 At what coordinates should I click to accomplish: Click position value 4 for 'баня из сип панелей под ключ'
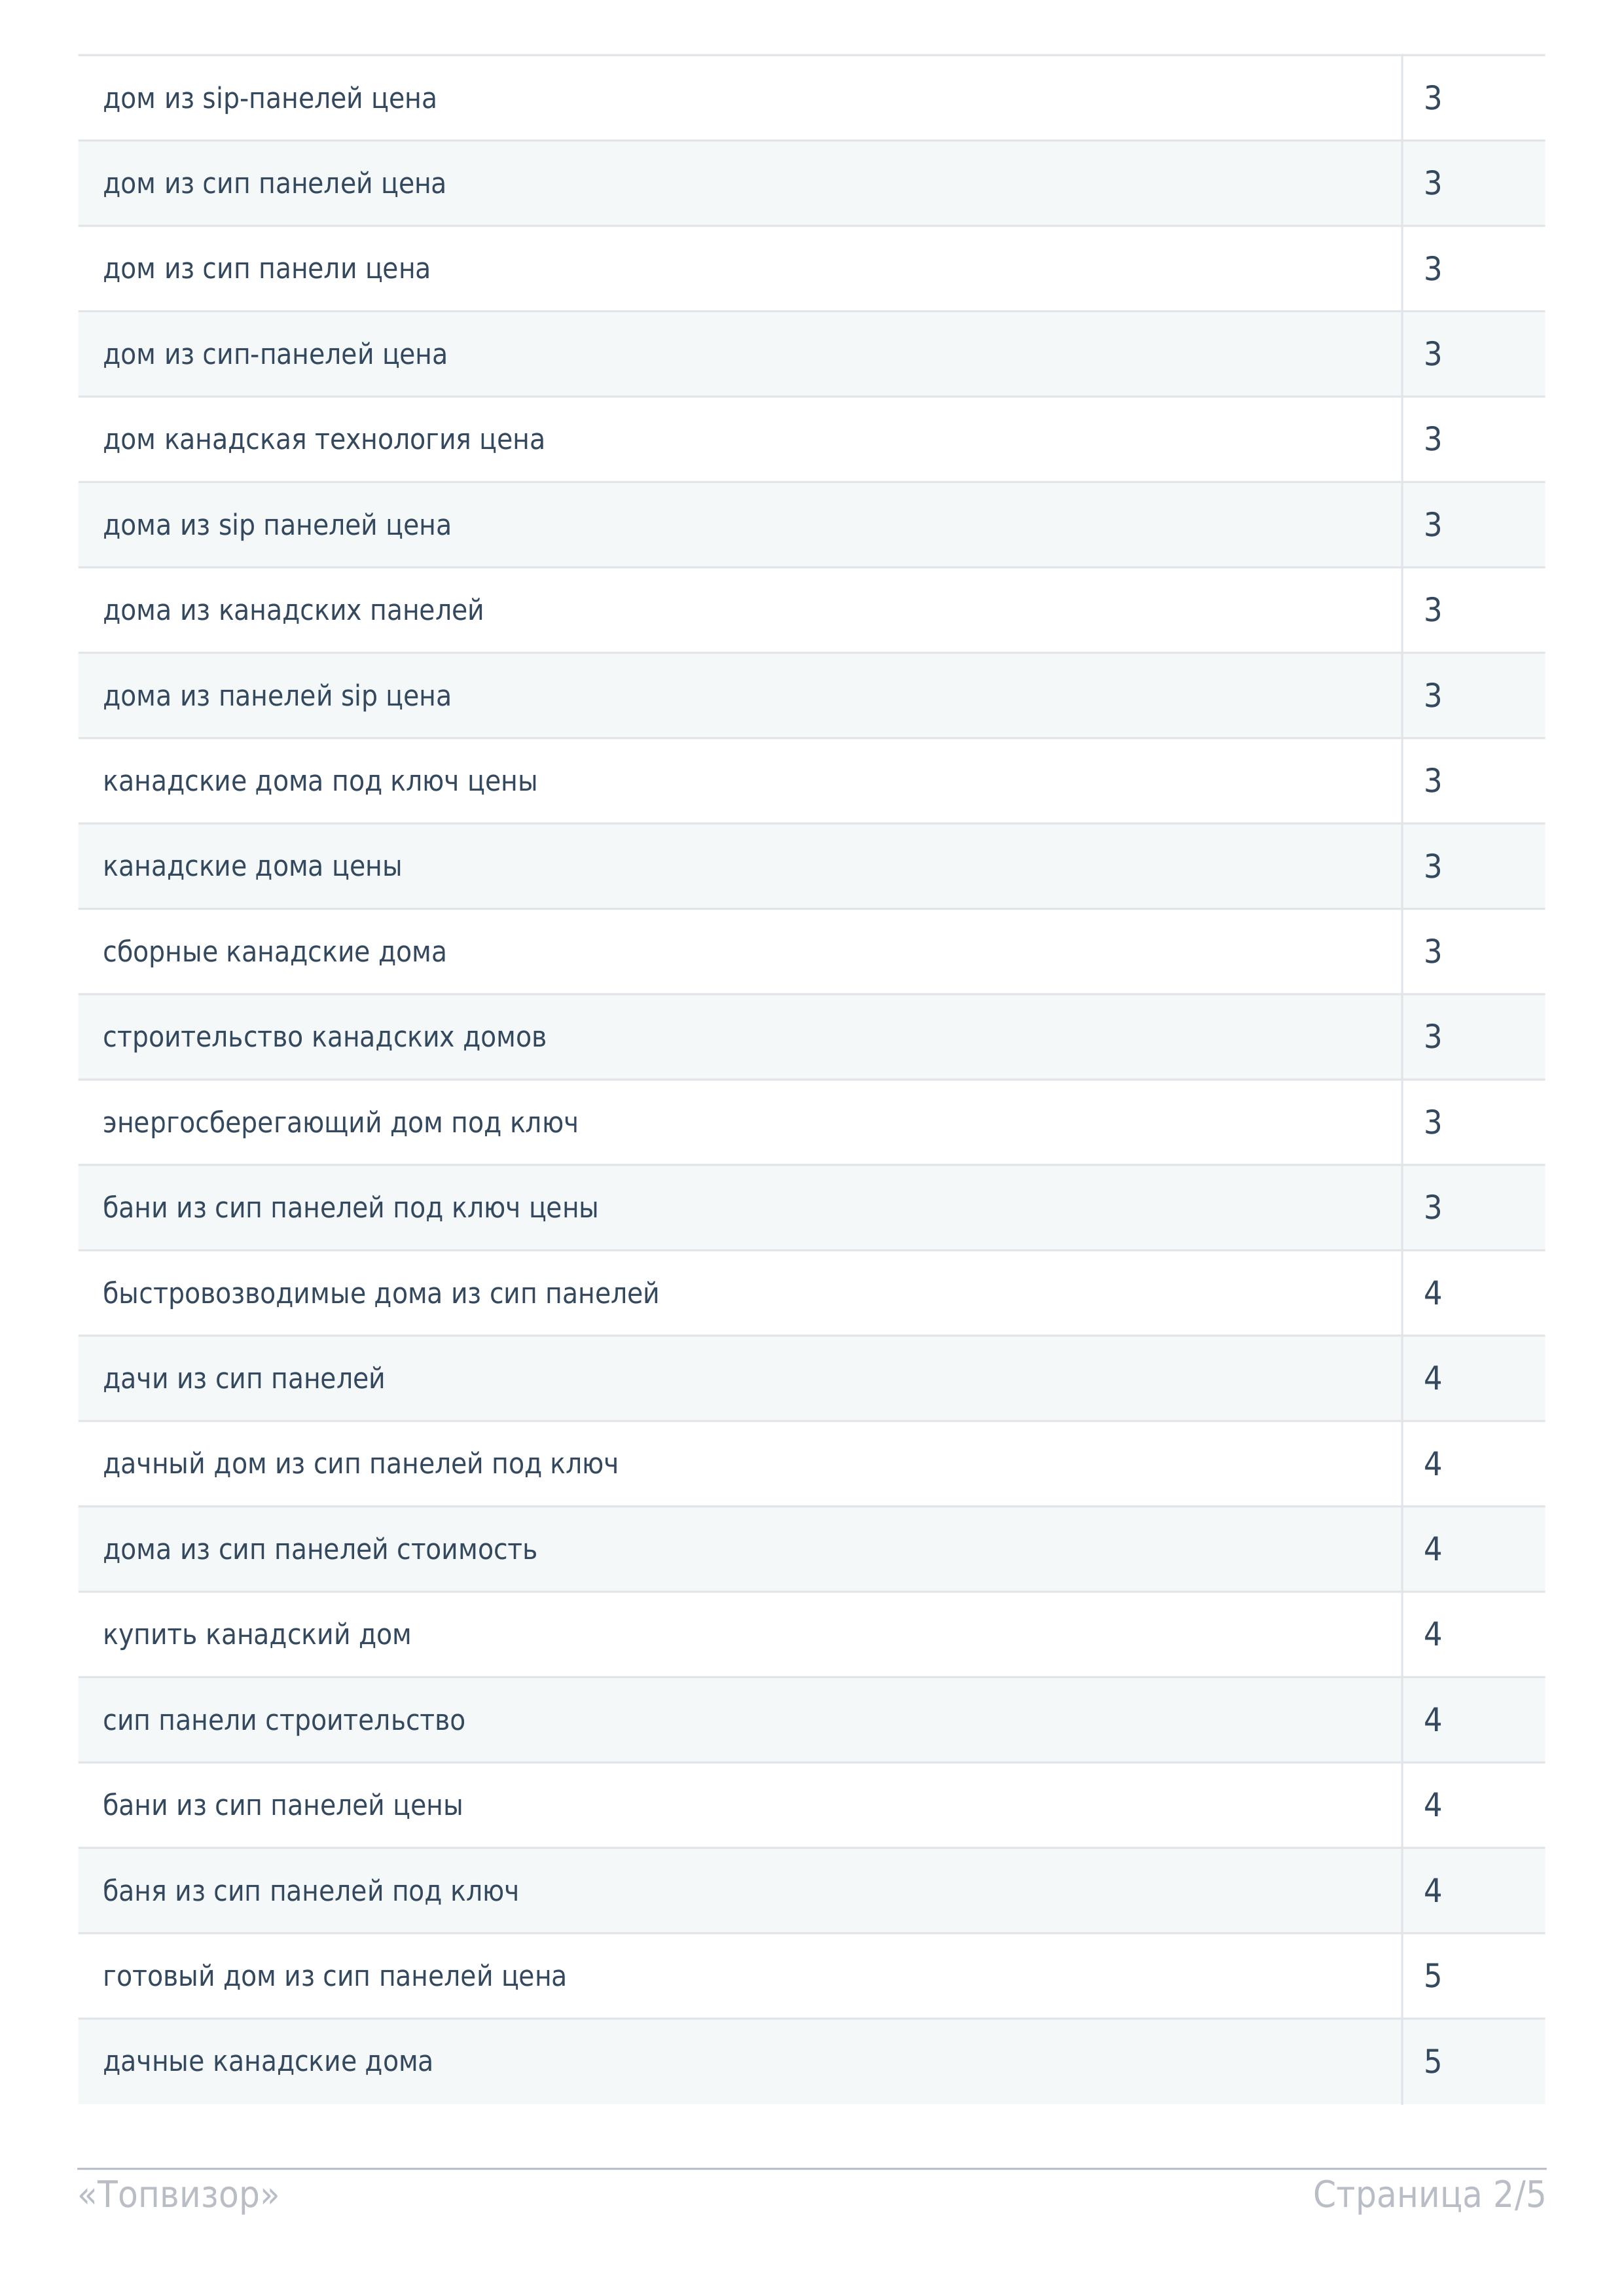[1432, 1891]
